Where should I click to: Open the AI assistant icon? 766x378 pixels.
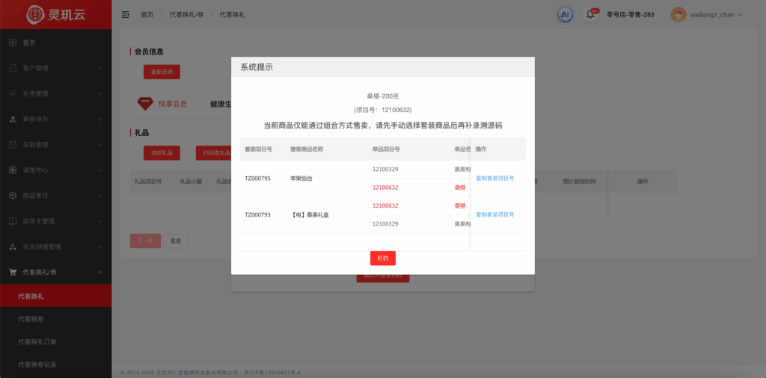pyautogui.click(x=565, y=14)
